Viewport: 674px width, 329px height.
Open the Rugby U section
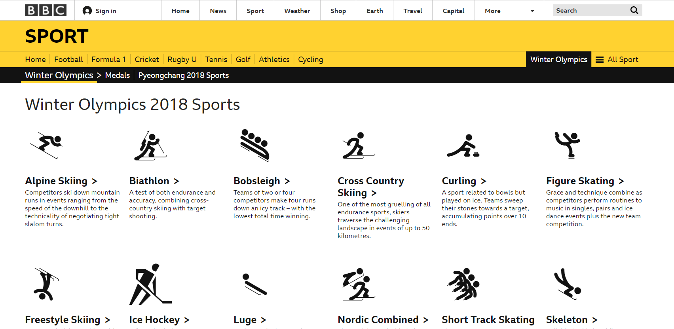pos(182,60)
